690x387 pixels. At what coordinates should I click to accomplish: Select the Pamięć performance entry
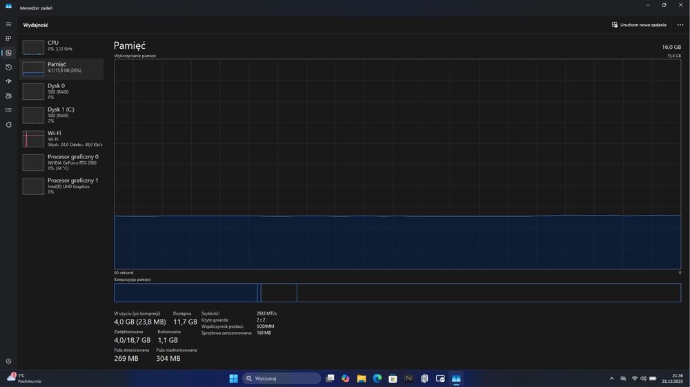coord(61,68)
